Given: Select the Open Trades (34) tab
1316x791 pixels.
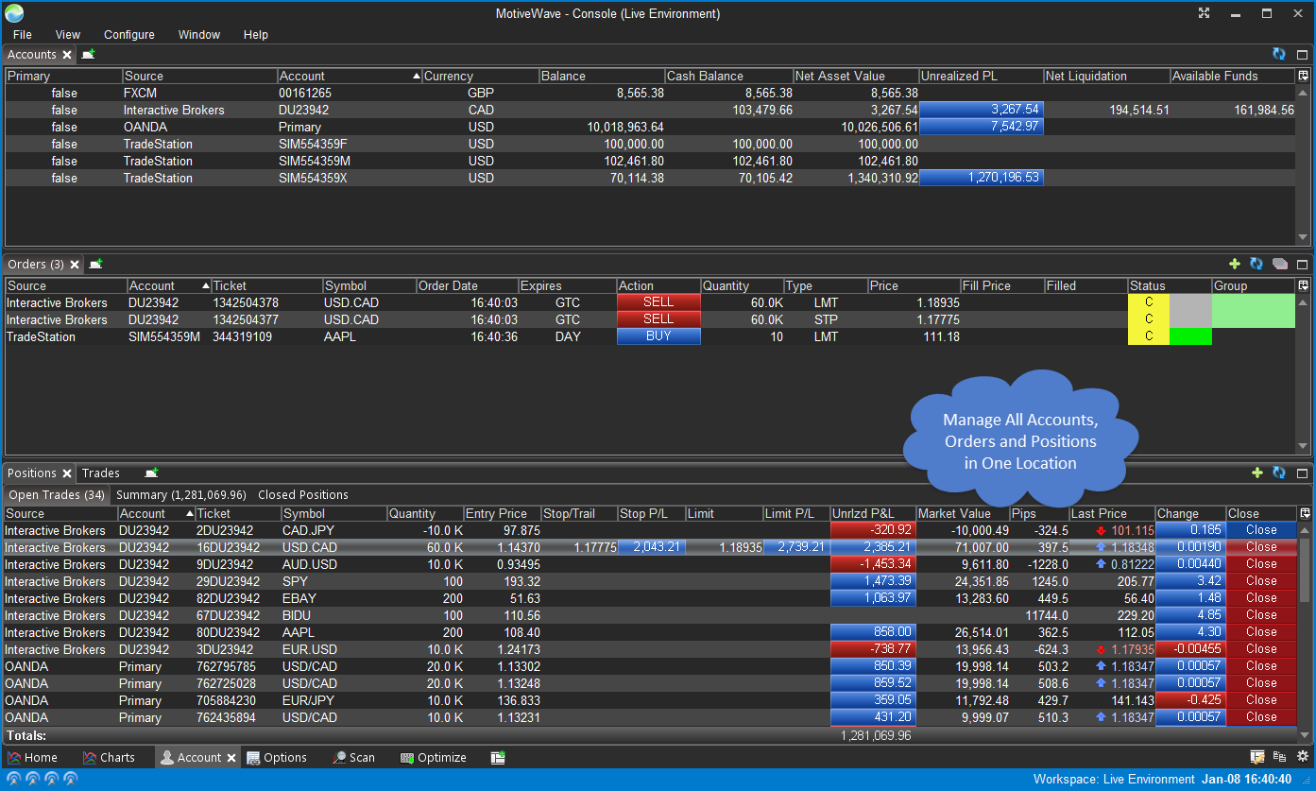Looking at the screenshot, I should pos(57,495).
